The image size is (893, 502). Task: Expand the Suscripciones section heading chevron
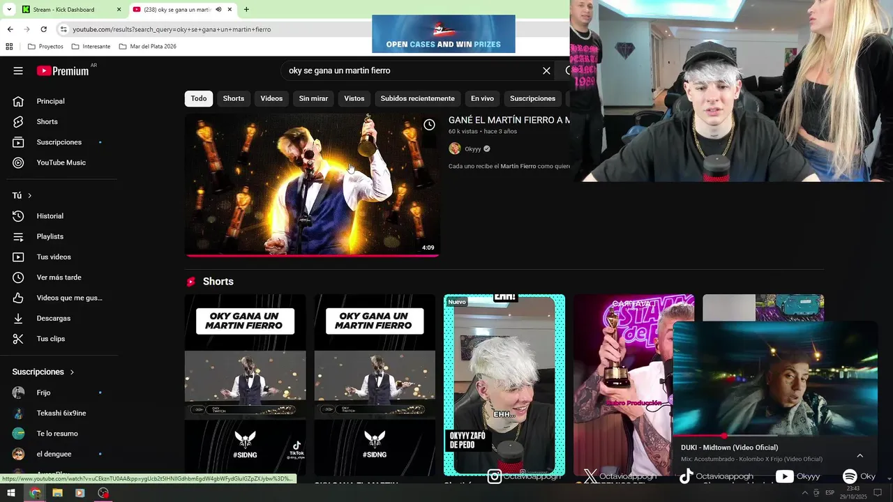click(x=72, y=372)
